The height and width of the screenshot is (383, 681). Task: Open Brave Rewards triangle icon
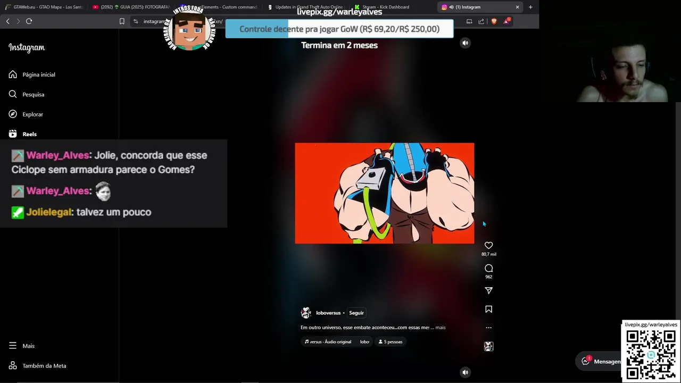506,21
